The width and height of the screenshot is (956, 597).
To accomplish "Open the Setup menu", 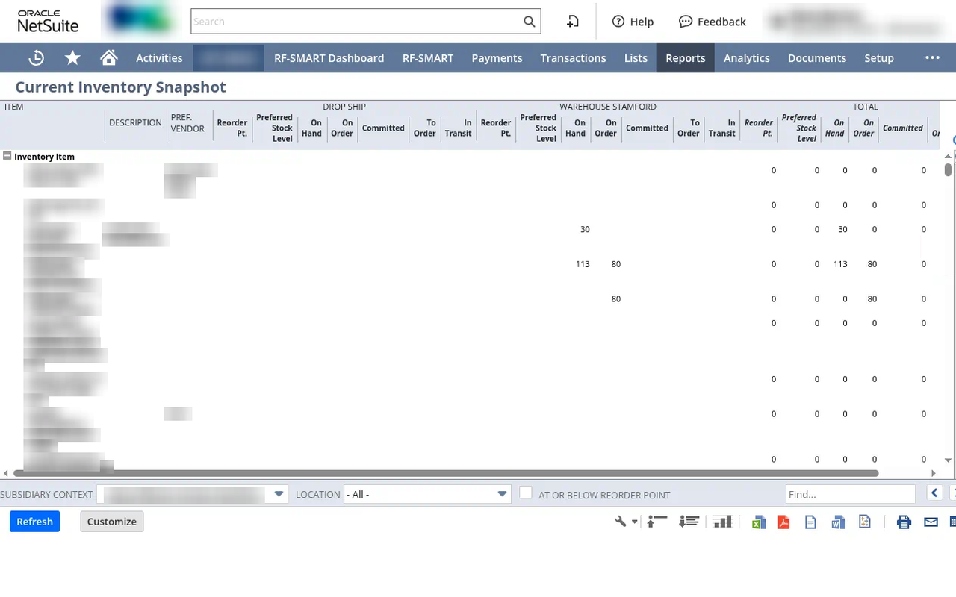I will (879, 57).
